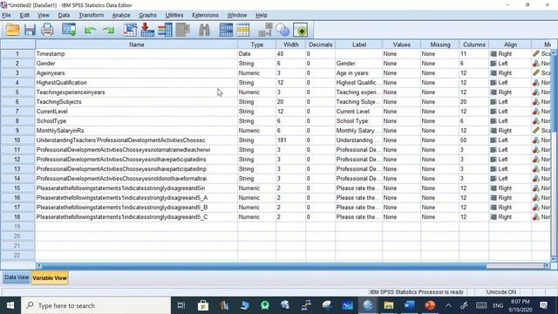The height and width of the screenshot is (314, 558).
Task: Select the HighestQualification name cell
Action: [x=137, y=83]
